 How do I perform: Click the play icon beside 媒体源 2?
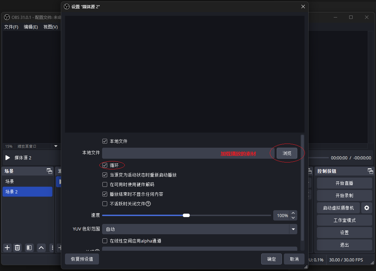point(7,158)
